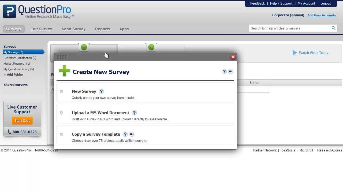Open Shared Surveys
343x193 pixels.
(16, 85)
